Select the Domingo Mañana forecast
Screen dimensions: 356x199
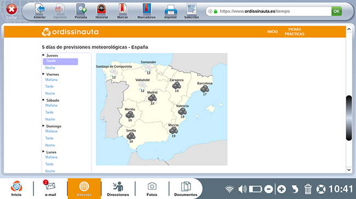coord(51,131)
